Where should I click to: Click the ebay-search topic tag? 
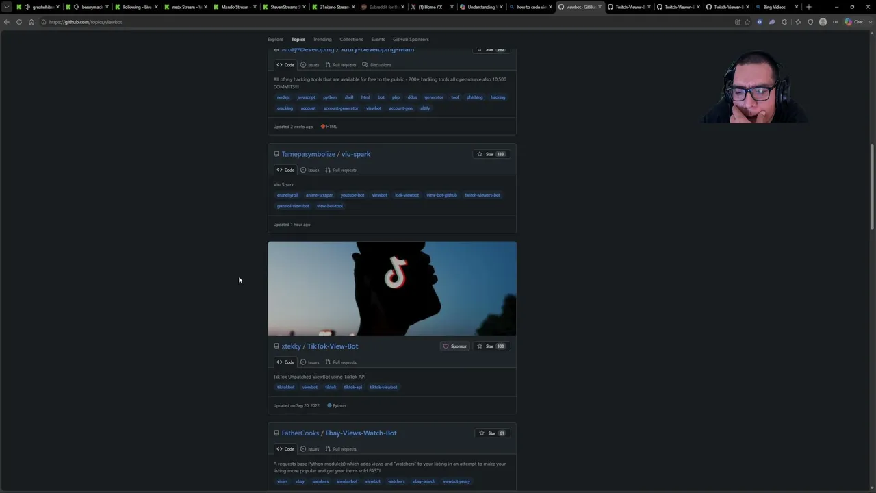(424, 481)
